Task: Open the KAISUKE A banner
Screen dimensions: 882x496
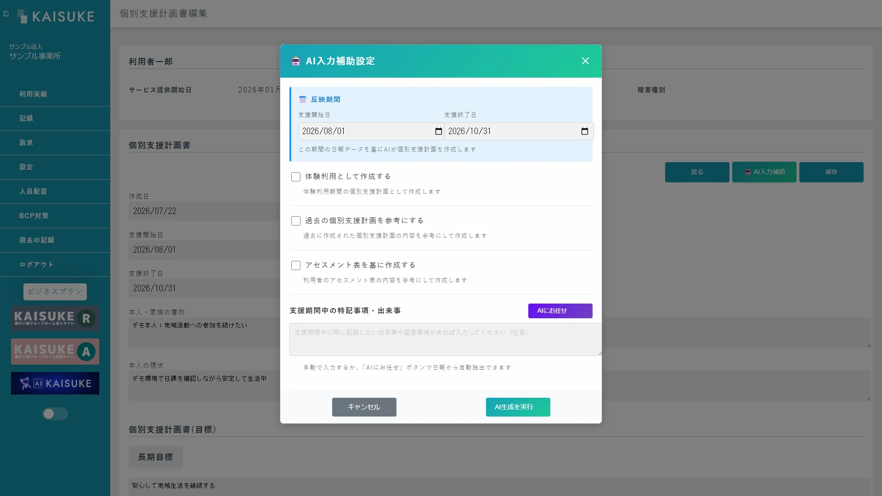Action: tap(55, 352)
